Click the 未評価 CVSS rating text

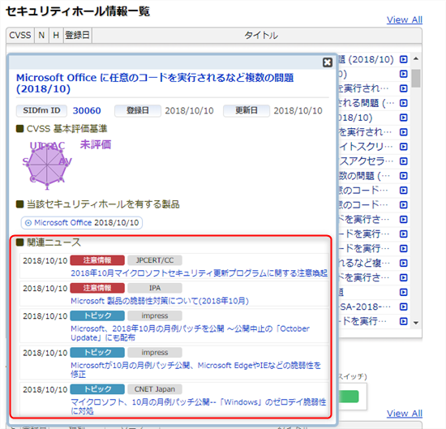coord(96,144)
